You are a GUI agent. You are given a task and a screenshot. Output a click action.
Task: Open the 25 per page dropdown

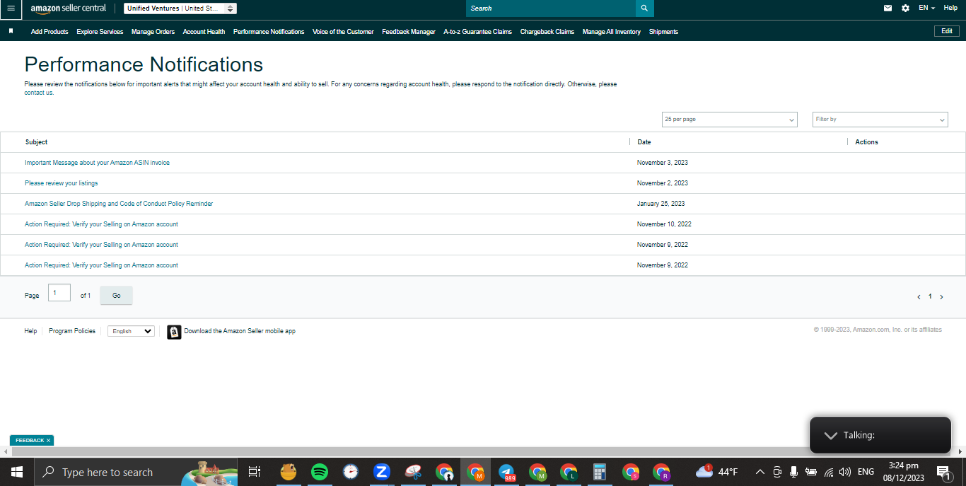point(730,120)
